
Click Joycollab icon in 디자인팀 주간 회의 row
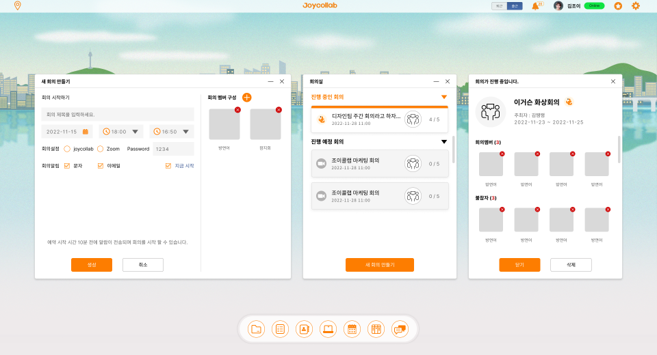(322, 119)
